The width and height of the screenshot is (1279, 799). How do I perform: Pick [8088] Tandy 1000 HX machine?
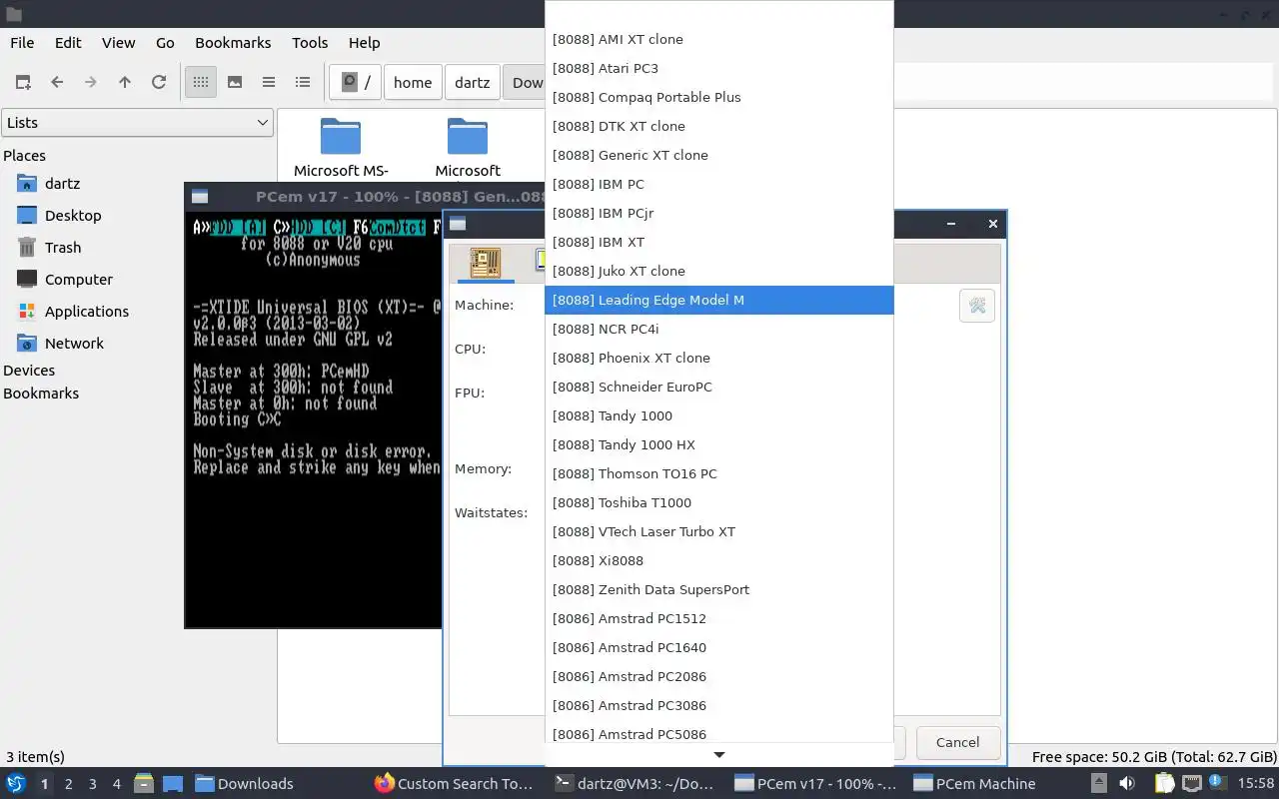click(x=719, y=445)
